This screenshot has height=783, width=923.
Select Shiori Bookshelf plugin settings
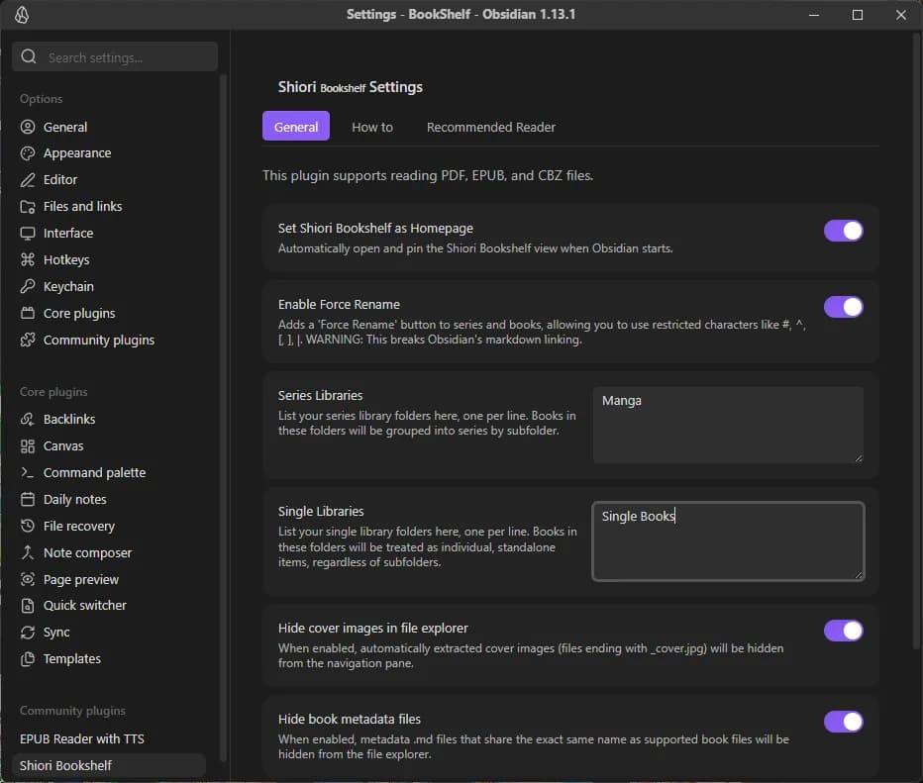(108, 765)
